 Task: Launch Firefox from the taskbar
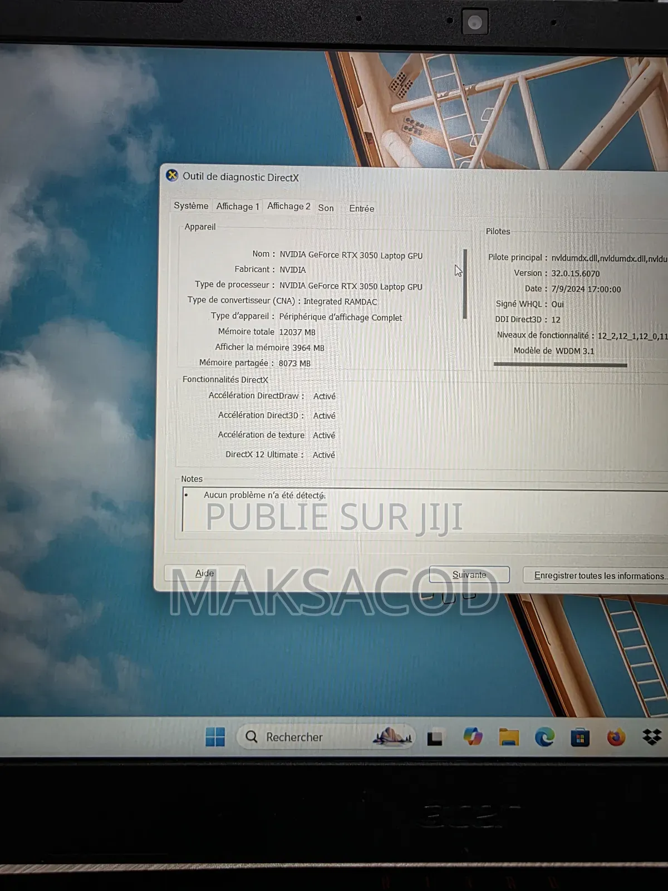coord(616,737)
